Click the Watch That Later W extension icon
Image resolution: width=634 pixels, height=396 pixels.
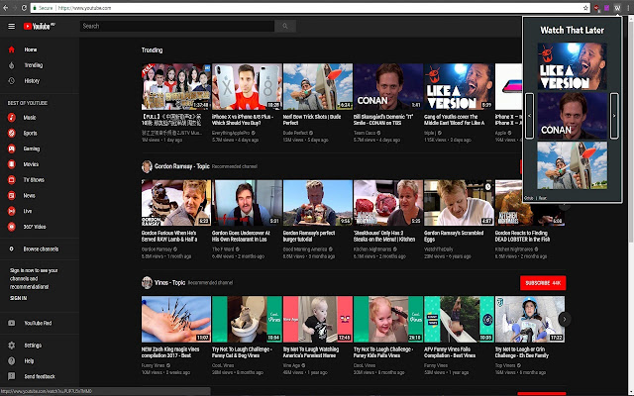[x=617, y=8]
